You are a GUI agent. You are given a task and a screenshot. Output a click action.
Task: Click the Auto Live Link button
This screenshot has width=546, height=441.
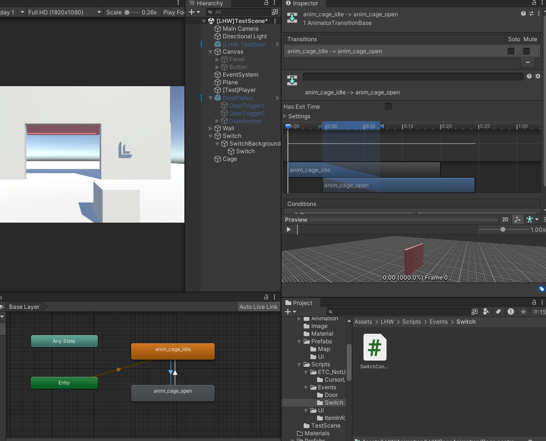coord(258,307)
